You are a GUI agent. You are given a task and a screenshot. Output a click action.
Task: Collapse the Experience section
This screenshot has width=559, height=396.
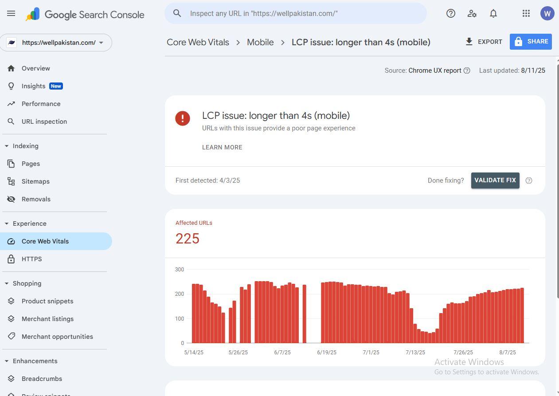(x=7, y=223)
